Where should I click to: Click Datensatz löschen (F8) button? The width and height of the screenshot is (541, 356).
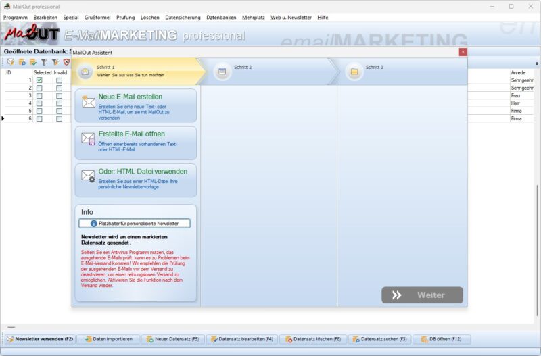(x=313, y=339)
